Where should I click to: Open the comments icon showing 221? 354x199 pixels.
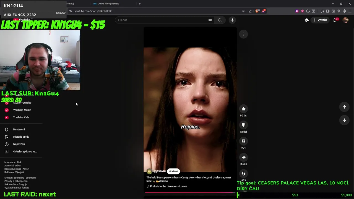coord(243,141)
